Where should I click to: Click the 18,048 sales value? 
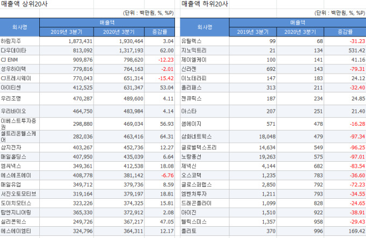point(268,136)
